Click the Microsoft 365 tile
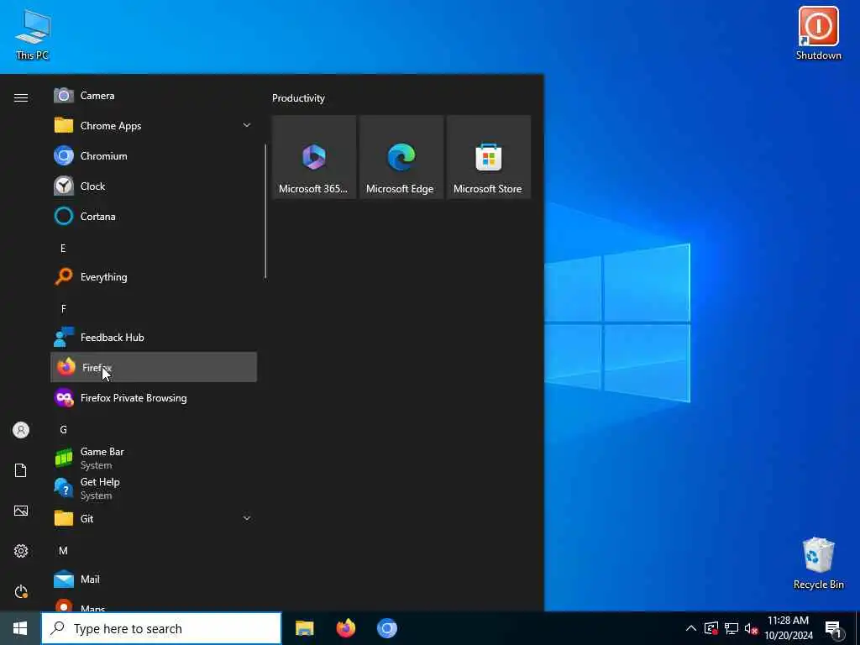 [x=314, y=157]
